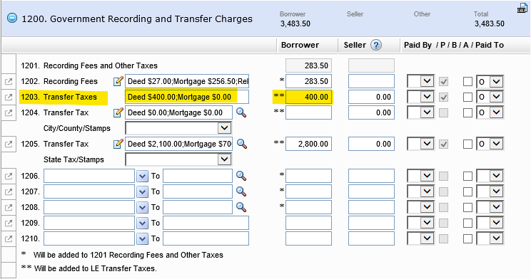The width and height of the screenshot is (531, 279).
Task: Toggle the white checkbox on line 1210
Action: (467, 239)
